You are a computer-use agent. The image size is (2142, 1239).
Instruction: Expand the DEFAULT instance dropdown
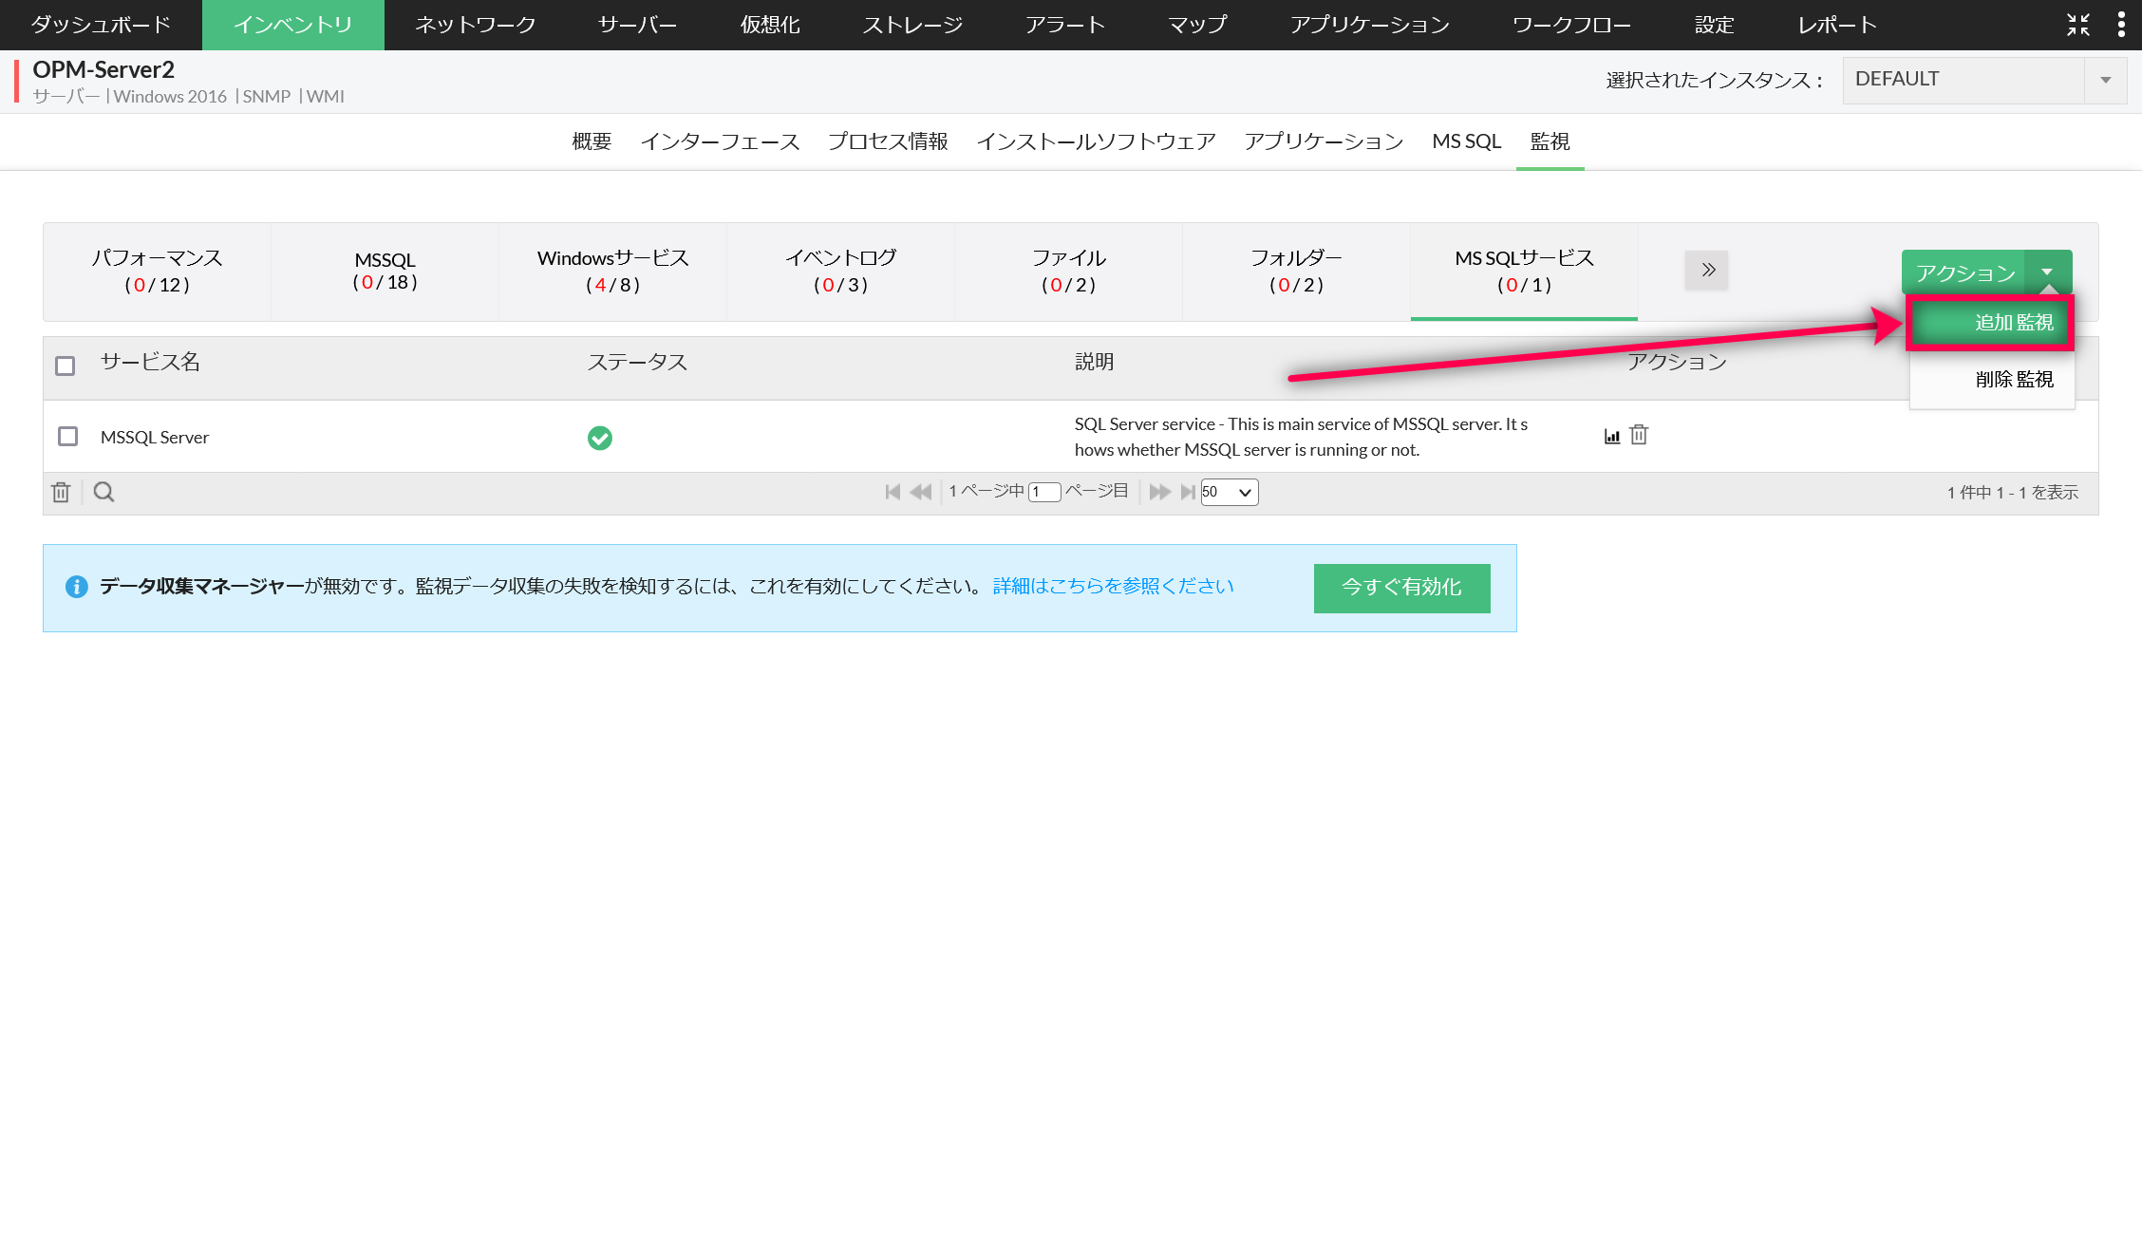pyautogui.click(x=2105, y=80)
